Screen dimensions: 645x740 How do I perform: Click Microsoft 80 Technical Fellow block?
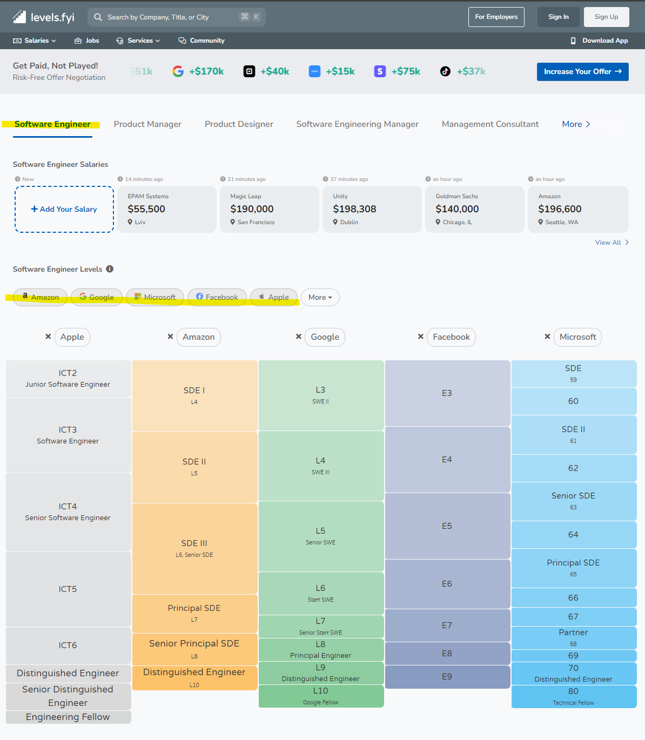tap(574, 697)
